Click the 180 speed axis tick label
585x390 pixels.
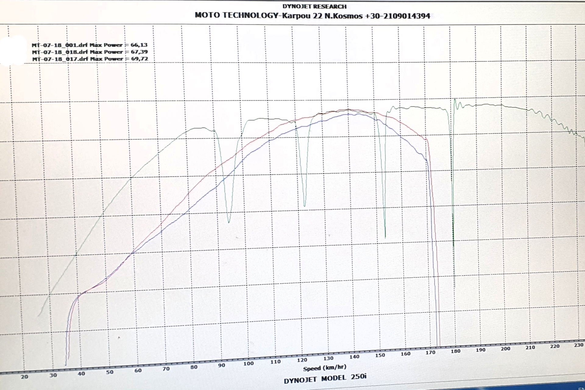456,351
